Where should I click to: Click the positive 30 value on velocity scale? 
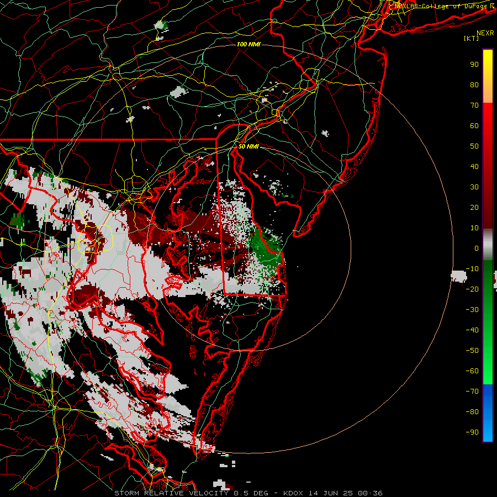click(474, 187)
